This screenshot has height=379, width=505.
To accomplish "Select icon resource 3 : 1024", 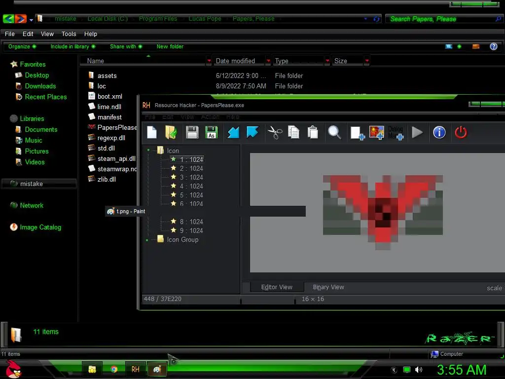I will (187, 177).
